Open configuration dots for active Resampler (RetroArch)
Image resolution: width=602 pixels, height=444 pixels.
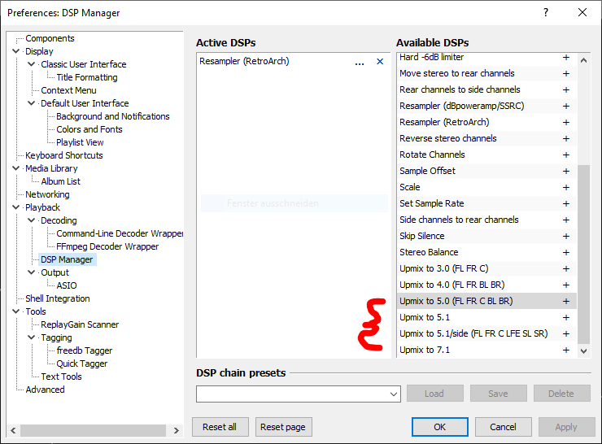click(x=360, y=62)
